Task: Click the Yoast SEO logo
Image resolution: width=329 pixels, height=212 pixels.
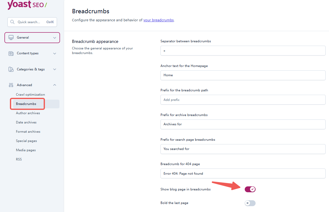Action: [x=26, y=5]
